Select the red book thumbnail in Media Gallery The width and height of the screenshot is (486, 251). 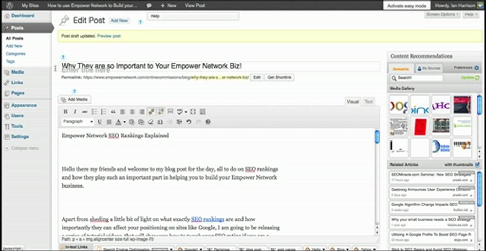click(420, 126)
